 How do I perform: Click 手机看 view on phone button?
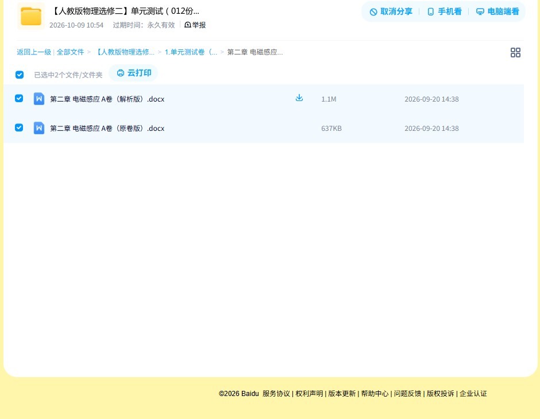[444, 11]
